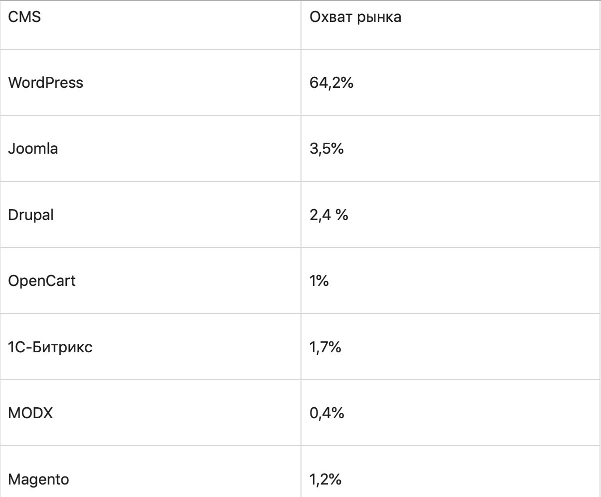Select the Joomla cell
601x497 pixels.
33,149
